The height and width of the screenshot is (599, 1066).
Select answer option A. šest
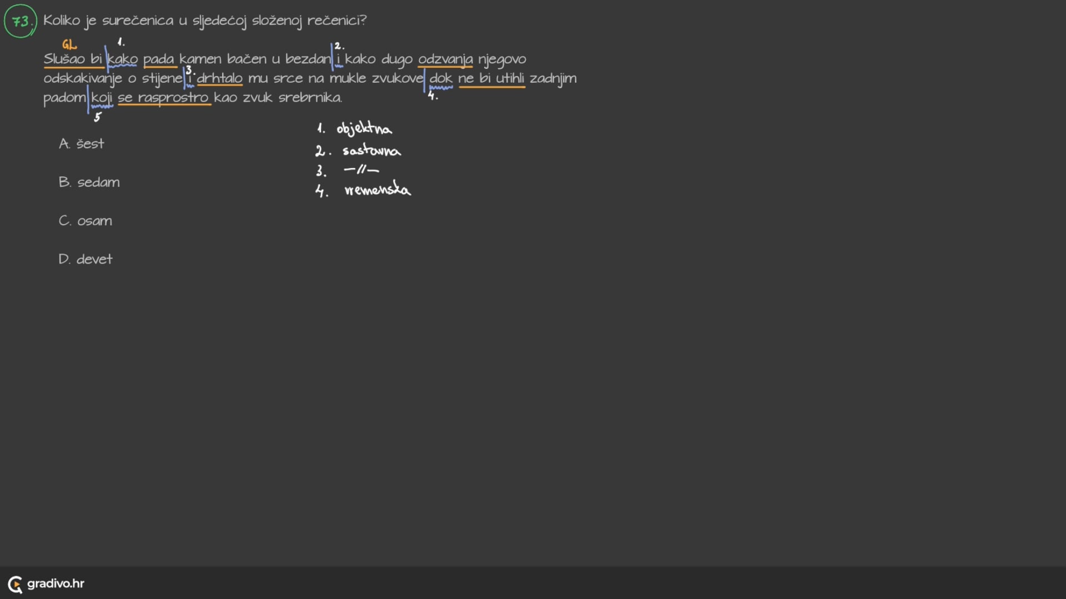(81, 144)
